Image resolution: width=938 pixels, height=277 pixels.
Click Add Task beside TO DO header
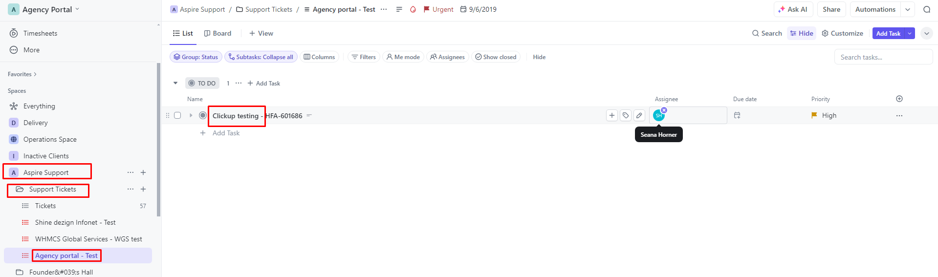[263, 83]
